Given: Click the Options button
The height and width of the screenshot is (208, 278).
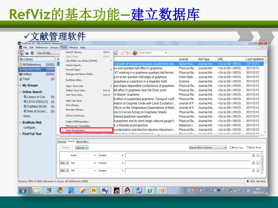Looking at the screenshot, I should [x=81, y=148].
